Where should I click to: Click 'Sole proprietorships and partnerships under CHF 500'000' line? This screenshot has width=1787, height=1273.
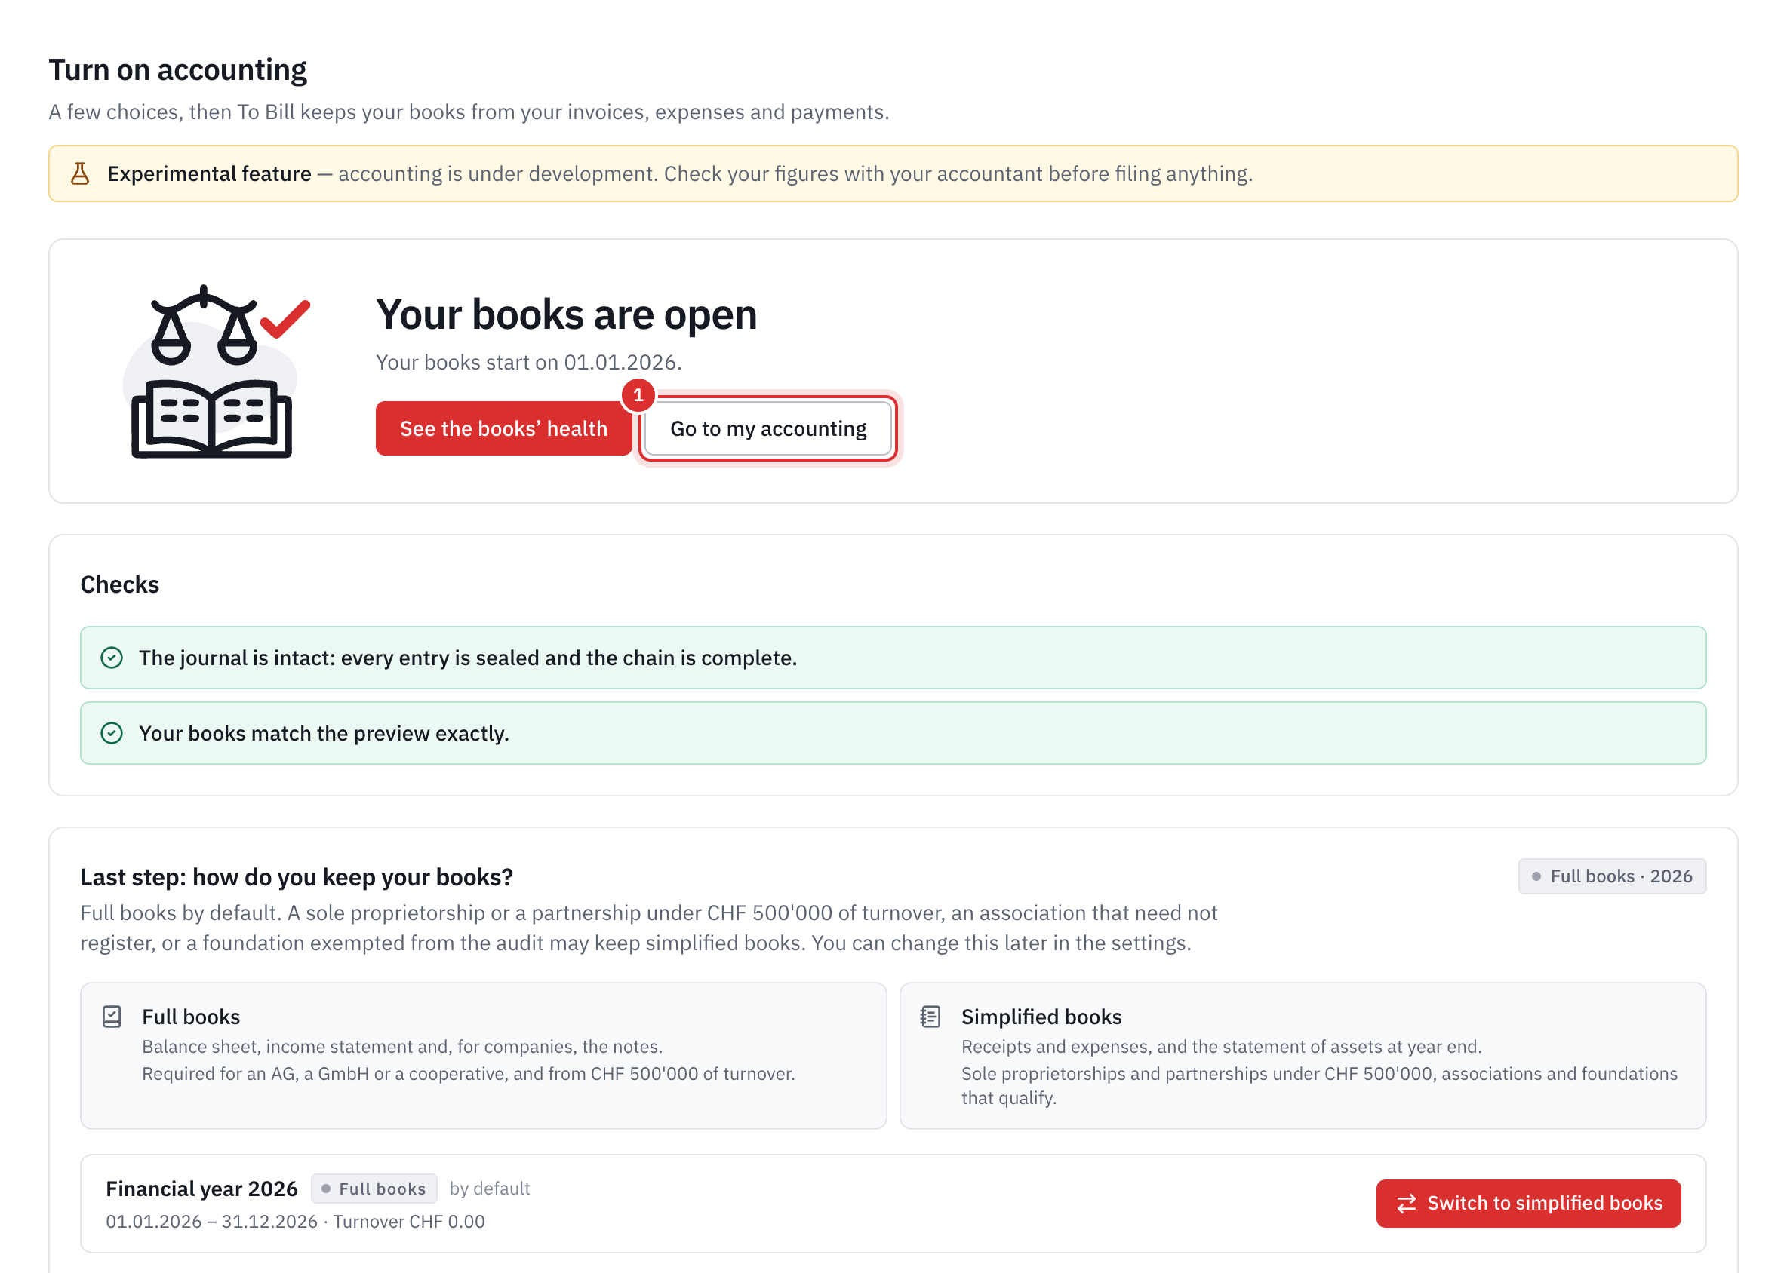tap(1319, 1086)
